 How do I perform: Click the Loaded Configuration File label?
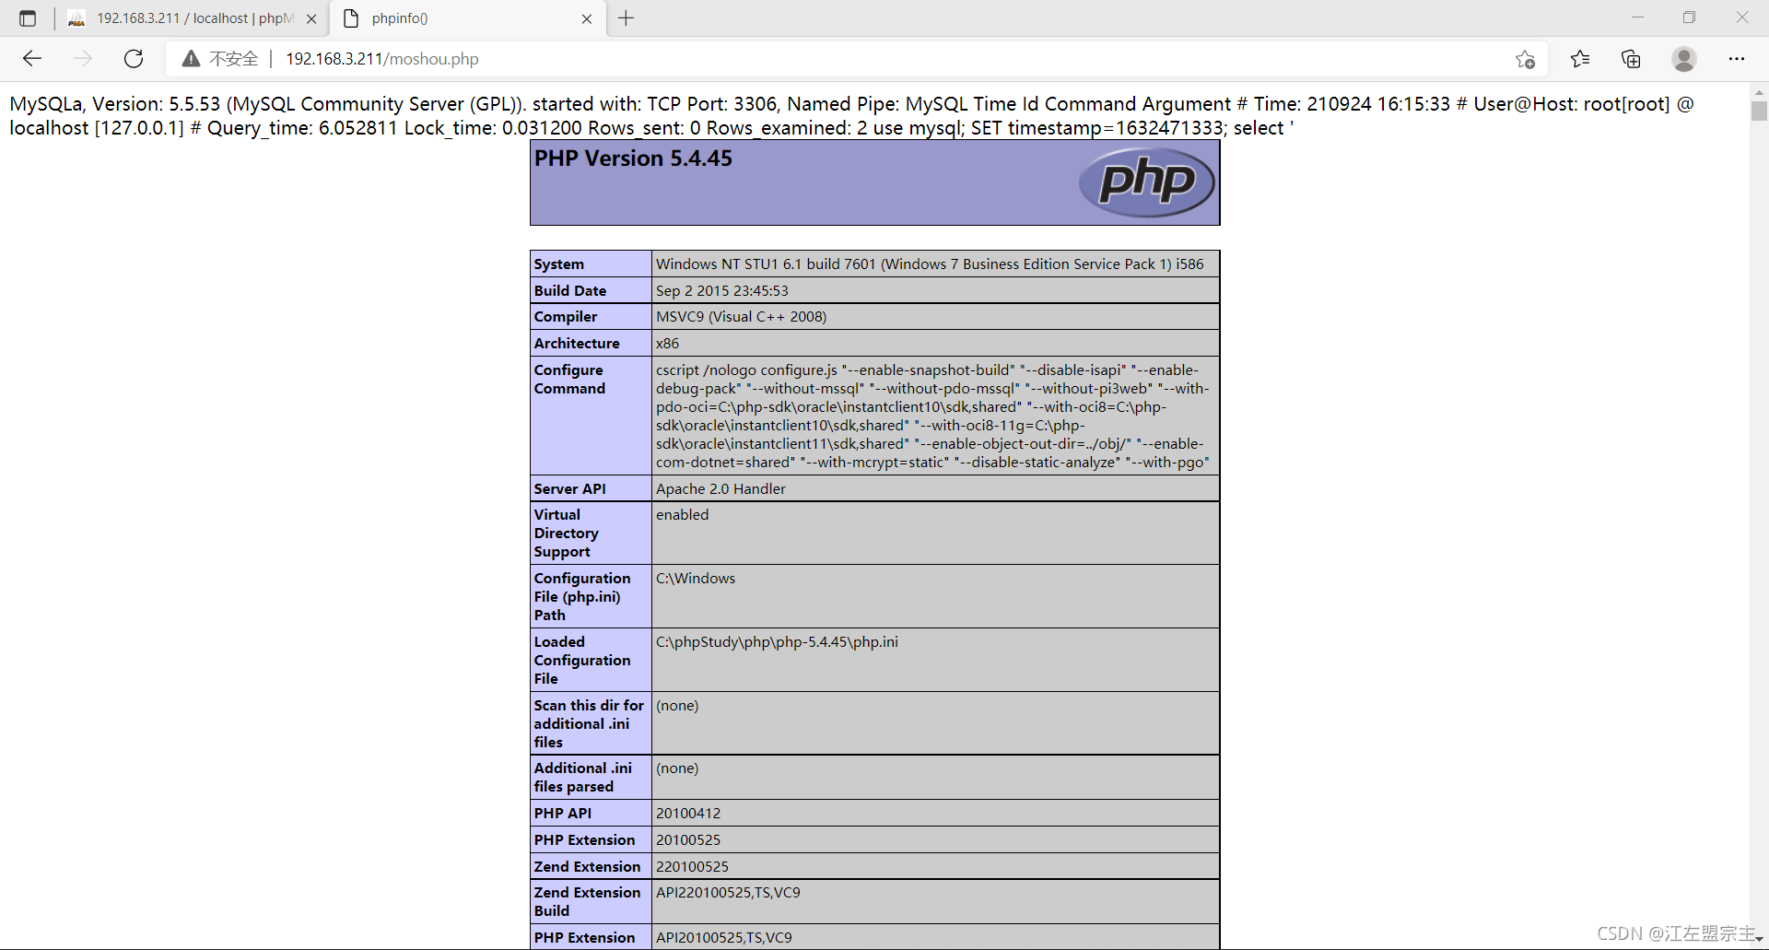click(x=582, y=661)
